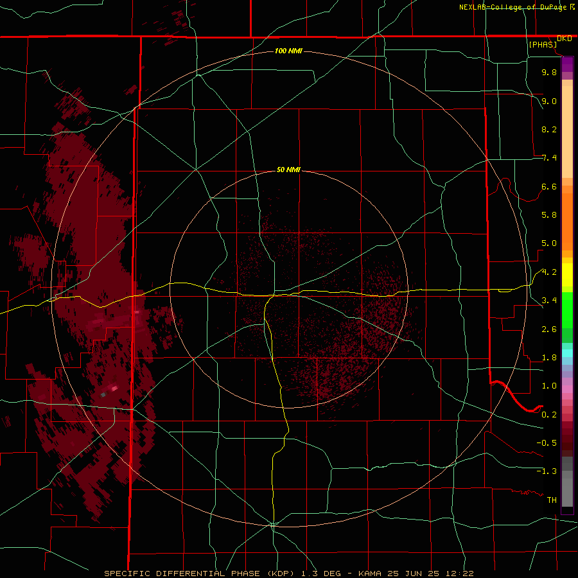Click the 4.2 legend value
This screenshot has height=578, width=578.
pos(549,272)
